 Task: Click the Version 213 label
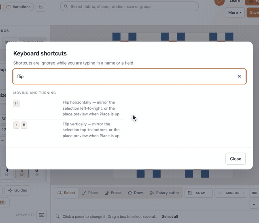pos(25,215)
